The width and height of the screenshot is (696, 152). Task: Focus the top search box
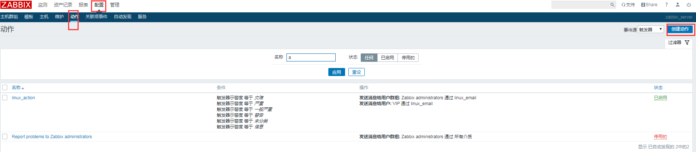(x=581, y=5)
